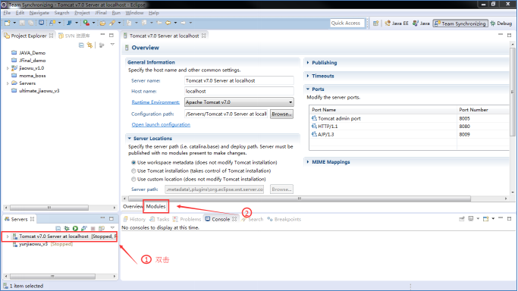This screenshot has height=291, width=518.
Task: Collapse all in Project Explorer
Action: (x=81, y=45)
